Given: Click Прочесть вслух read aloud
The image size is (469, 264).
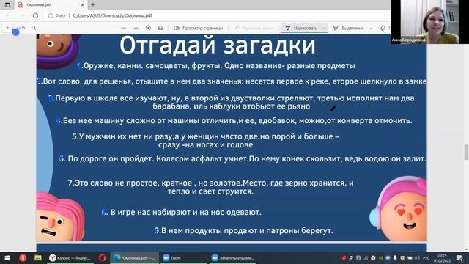Looking at the screenshot, I should pos(254,28).
